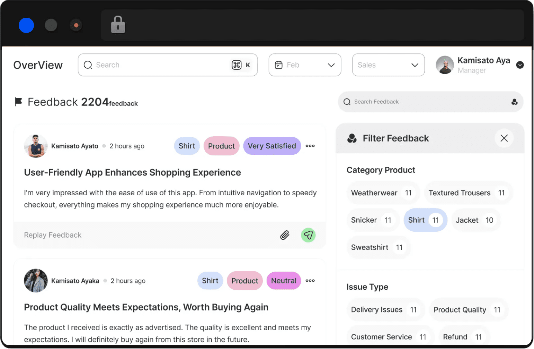The width and height of the screenshot is (534, 349).
Task: Click Kamisato Ayato's profile avatar
Action: pos(36,146)
